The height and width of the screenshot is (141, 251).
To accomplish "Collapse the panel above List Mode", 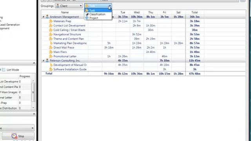I will pyautogui.click(x=34, y=63).
